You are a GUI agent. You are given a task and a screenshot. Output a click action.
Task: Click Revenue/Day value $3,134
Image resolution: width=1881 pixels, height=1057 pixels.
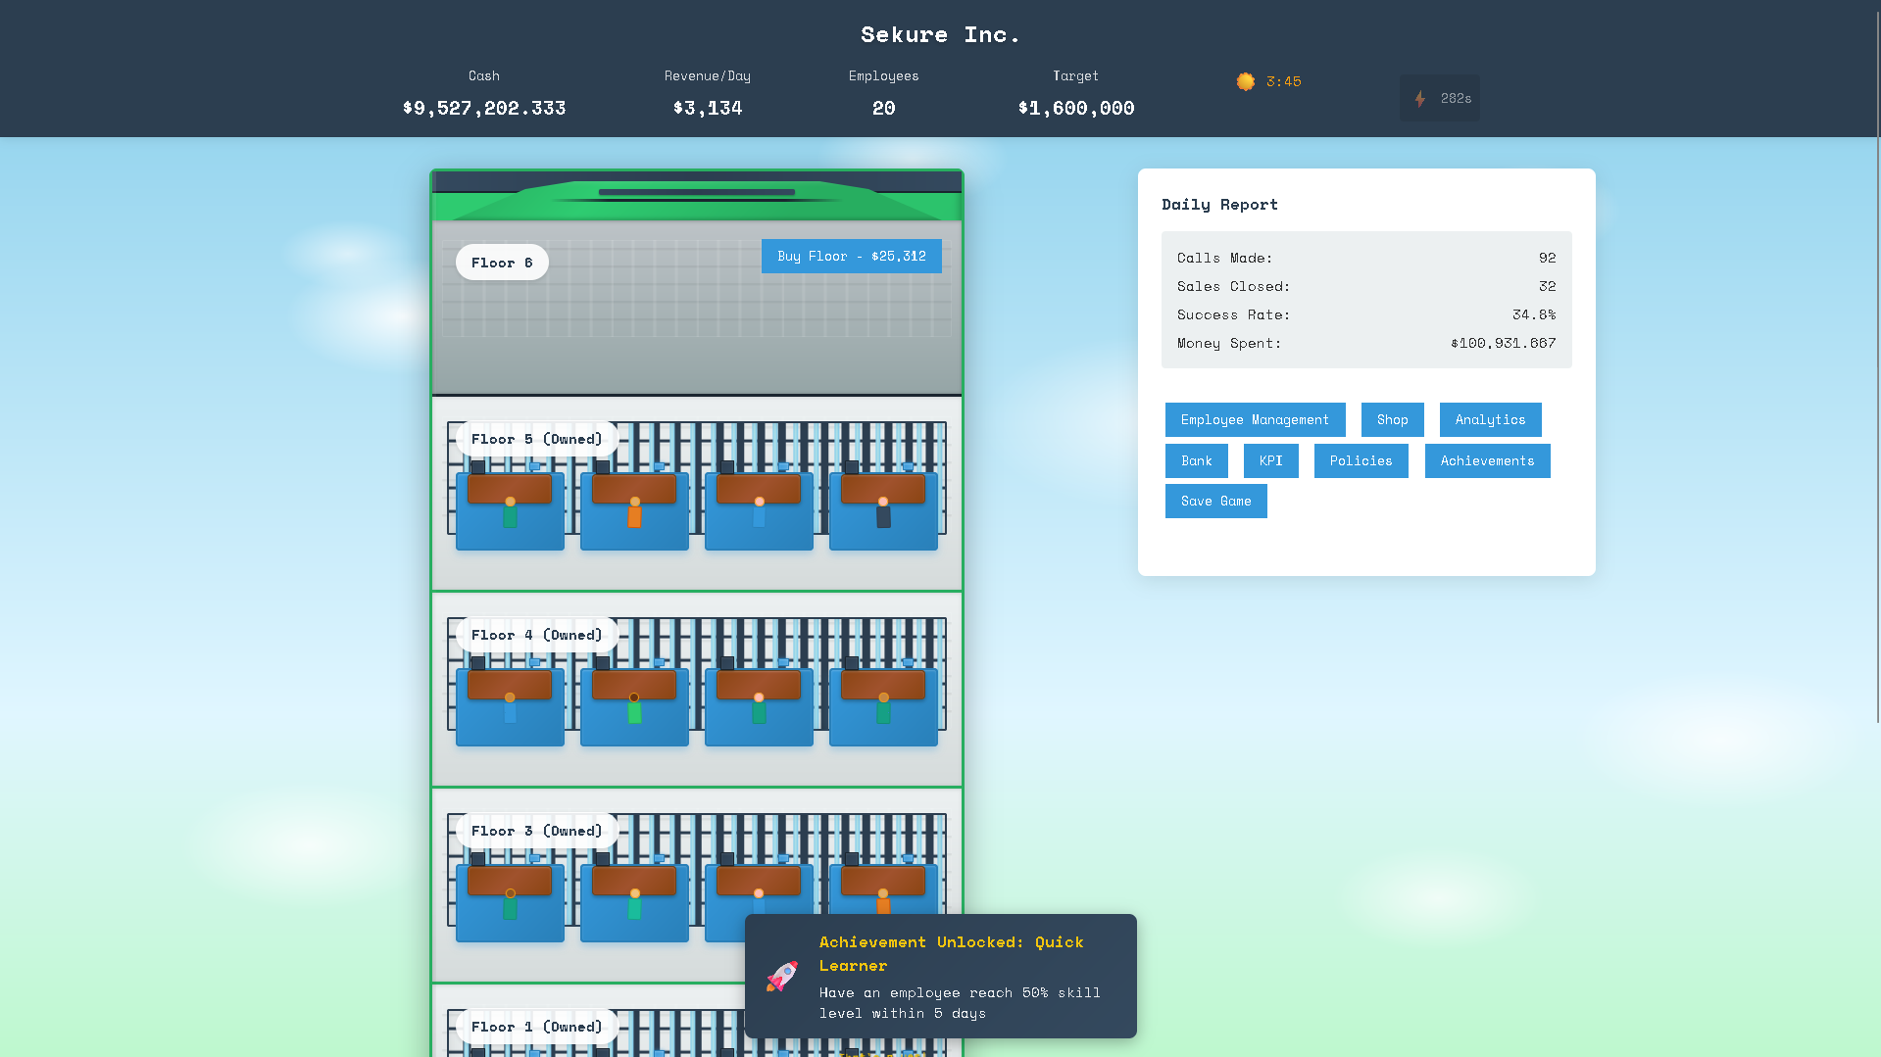pos(708,108)
